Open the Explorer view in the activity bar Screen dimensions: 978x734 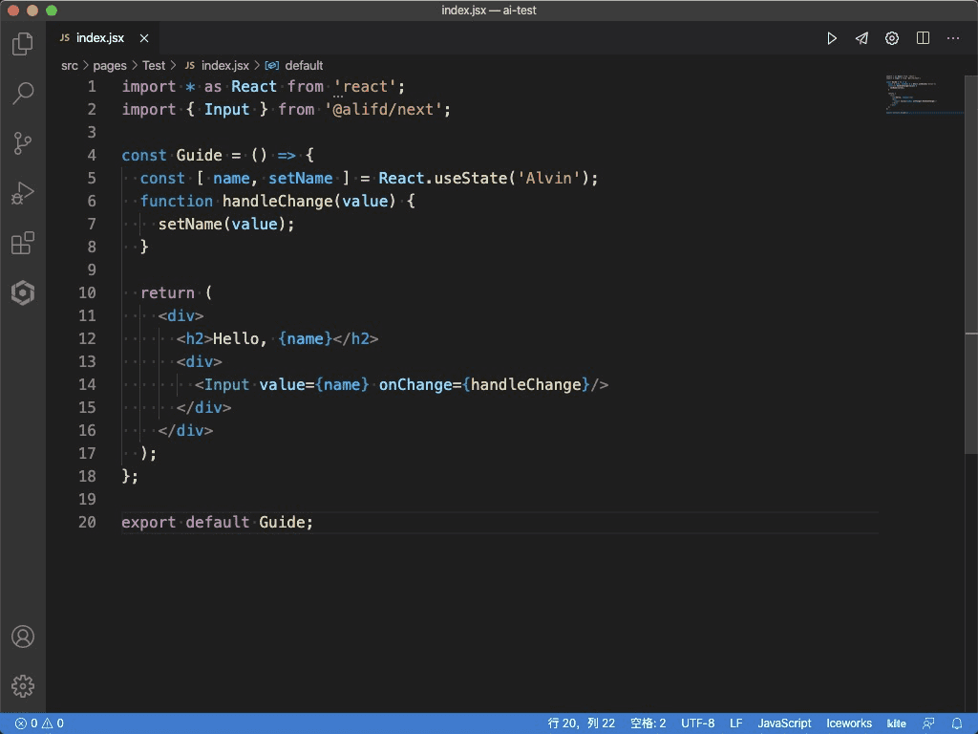(23, 44)
